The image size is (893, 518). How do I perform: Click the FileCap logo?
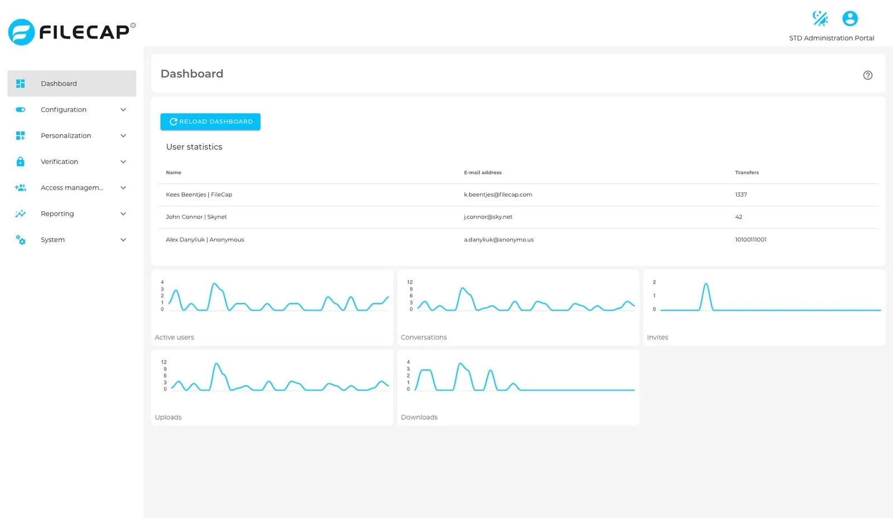tap(71, 32)
